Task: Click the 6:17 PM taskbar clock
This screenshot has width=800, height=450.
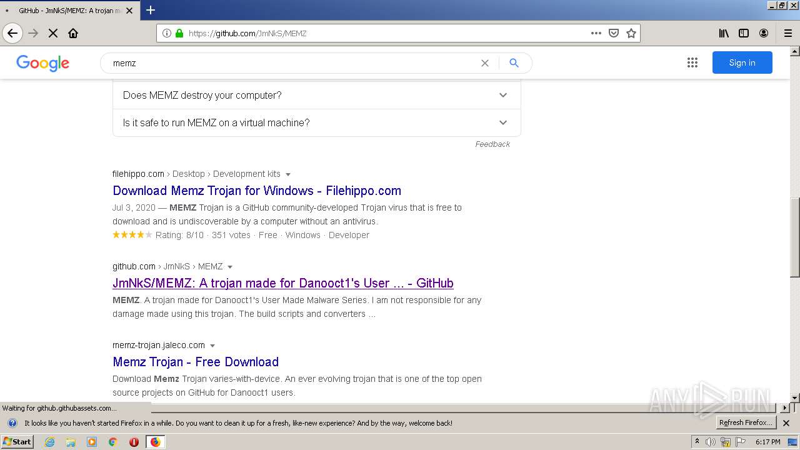Action: 768,442
